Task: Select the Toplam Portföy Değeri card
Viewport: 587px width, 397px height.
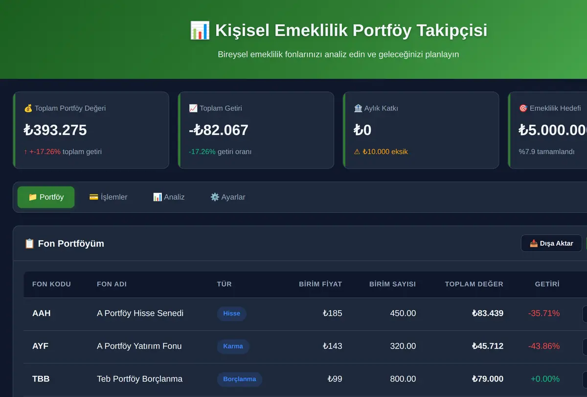Action: pyautogui.click(x=91, y=130)
